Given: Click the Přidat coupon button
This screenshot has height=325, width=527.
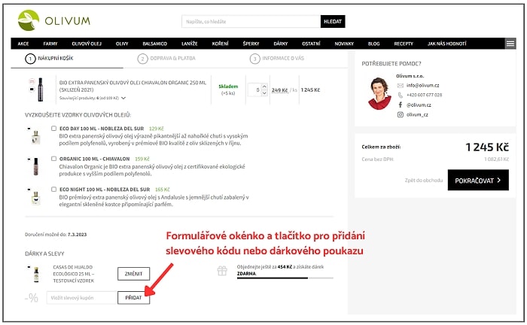Looking at the screenshot, I should tap(133, 297).
